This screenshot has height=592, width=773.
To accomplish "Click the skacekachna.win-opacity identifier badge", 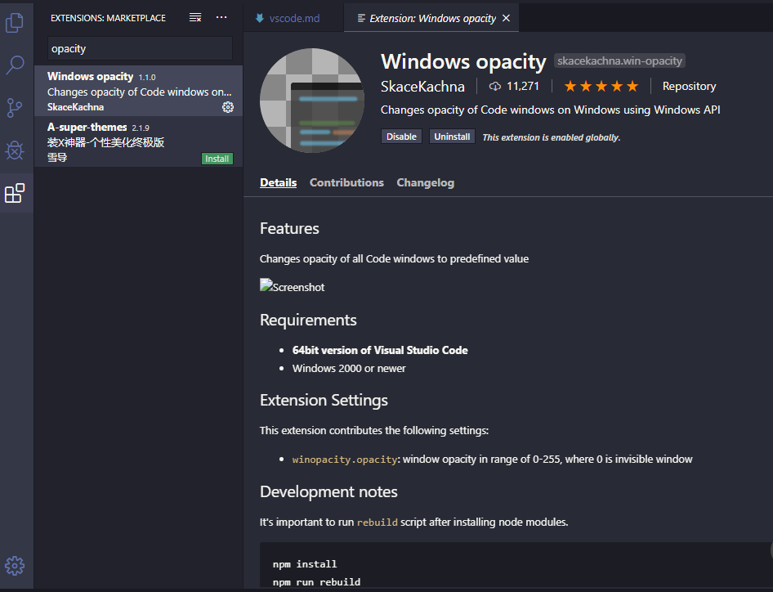I will [x=619, y=61].
